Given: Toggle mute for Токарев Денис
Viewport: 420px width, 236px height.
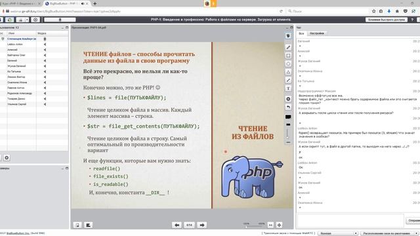Looking at the screenshot, I should click(x=45, y=99).
